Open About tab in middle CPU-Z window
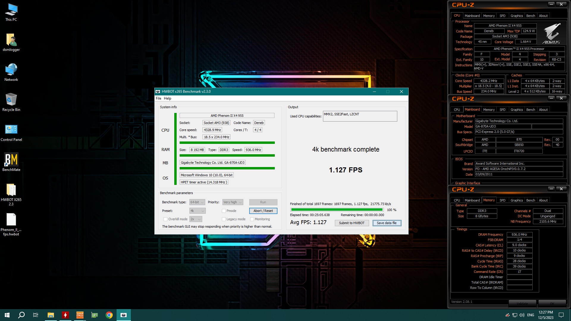 pyautogui.click(x=543, y=110)
